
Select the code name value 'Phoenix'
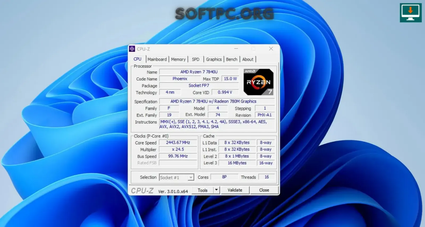(180, 79)
